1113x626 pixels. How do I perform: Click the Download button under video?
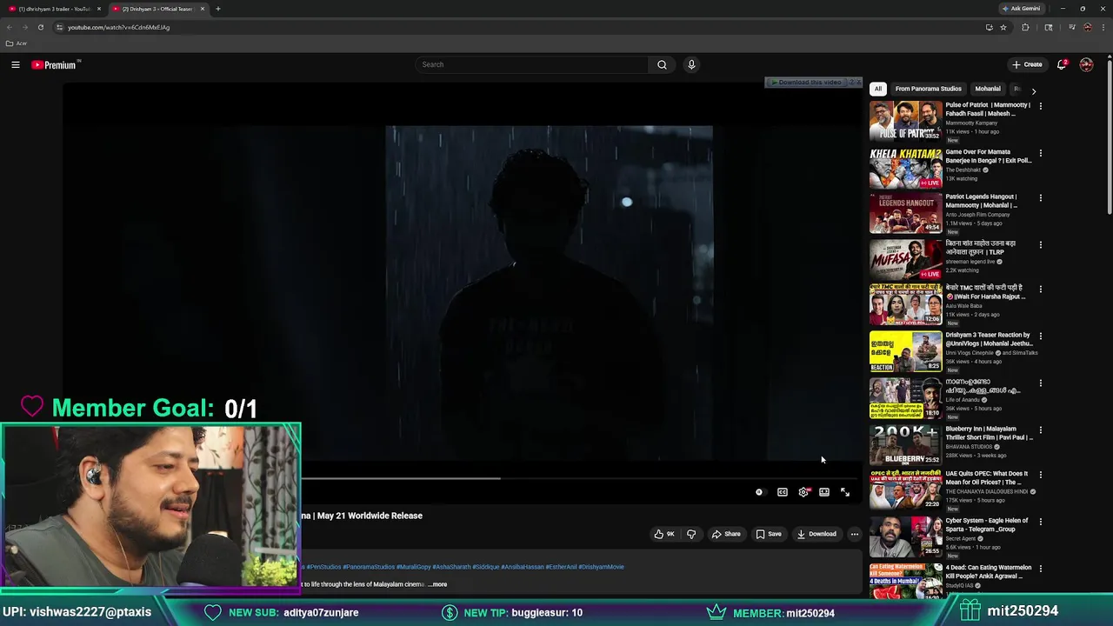816,534
